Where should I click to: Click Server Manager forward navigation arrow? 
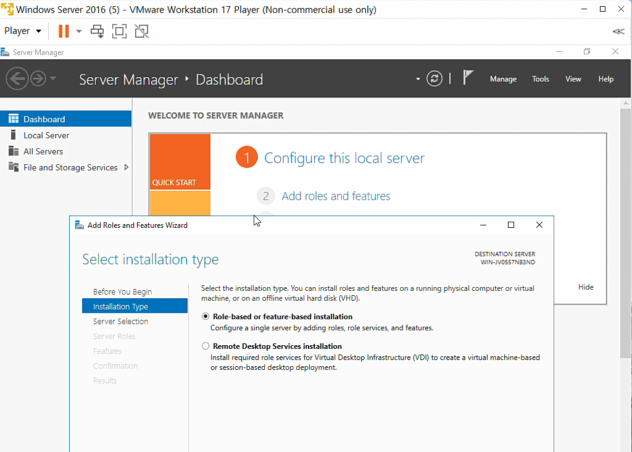pos(38,78)
